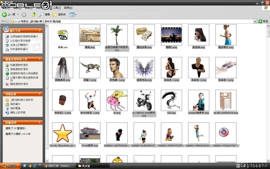Select the bread slices thumbnail
Image resolution: width=270 pixels, height=169 pixels.
pos(144,35)
